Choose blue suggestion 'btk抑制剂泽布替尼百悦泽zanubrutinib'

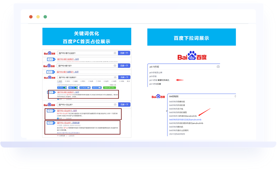tap(185, 119)
